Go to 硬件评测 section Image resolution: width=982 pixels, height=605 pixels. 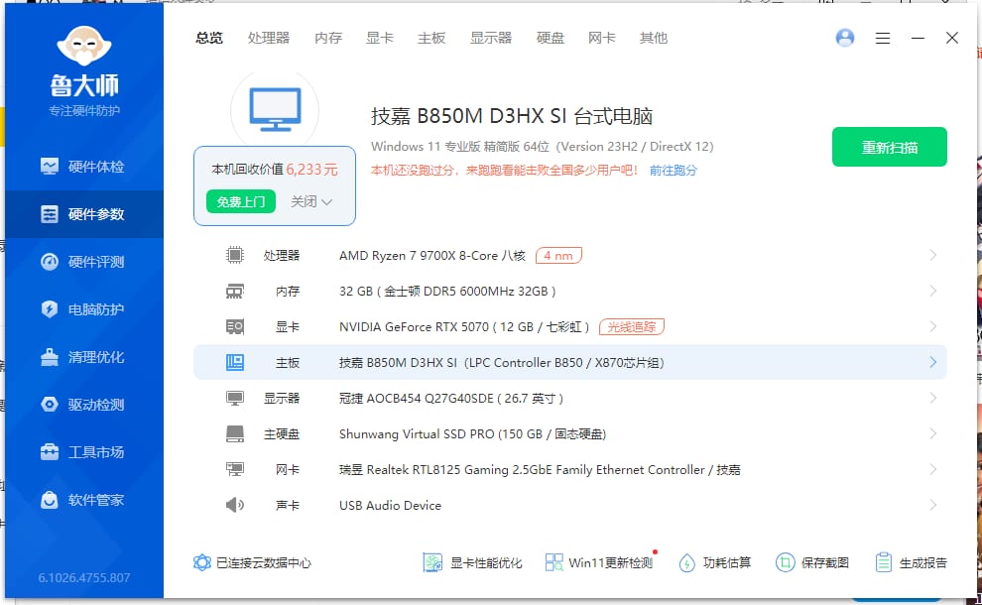83,262
